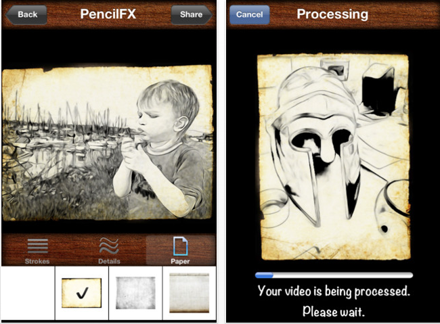
Task: Tap the boy sketch preview image
Action: pyautogui.click(x=107, y=143)
